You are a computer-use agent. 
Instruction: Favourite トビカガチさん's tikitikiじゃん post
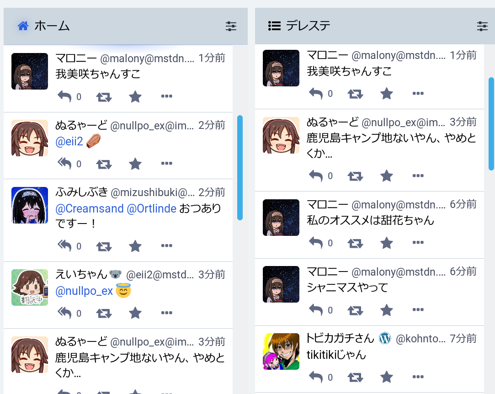(386, 377)
